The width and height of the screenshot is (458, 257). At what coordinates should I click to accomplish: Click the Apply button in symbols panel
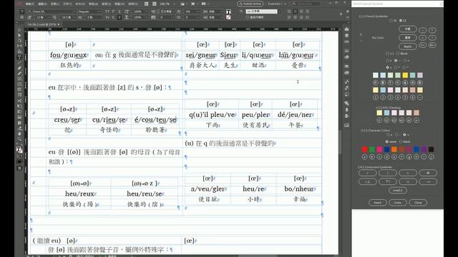coord(407,46)
